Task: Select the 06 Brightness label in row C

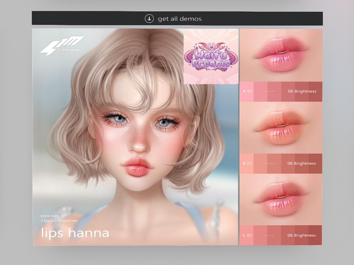Action: pyautogui.click(x=301, y=235)
